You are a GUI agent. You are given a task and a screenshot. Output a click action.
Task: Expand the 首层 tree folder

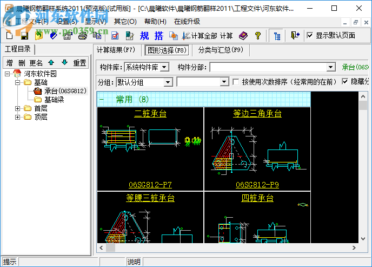pos(18,108)
